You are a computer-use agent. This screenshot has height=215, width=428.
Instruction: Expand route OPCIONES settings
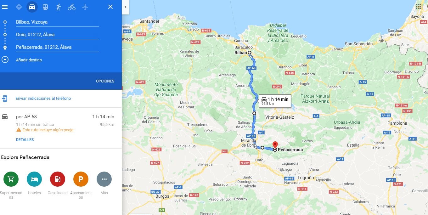(x=105, y=81)
